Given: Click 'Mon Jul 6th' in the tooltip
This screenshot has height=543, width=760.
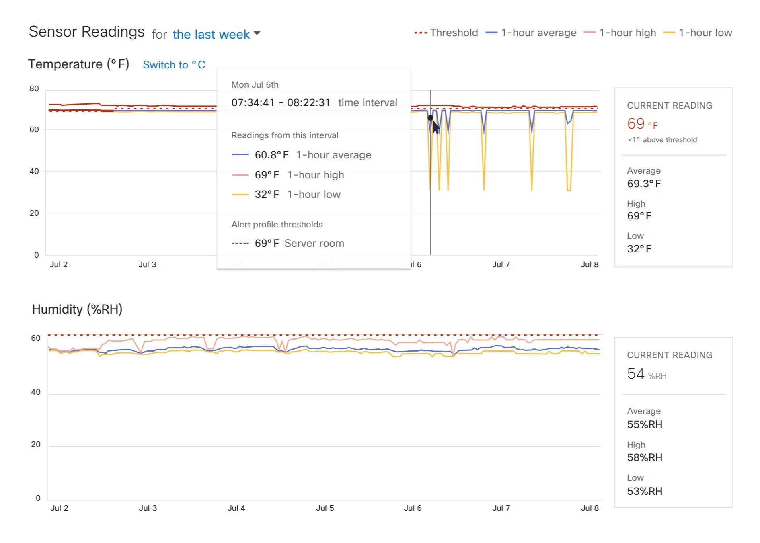Looking at the screenshot, I should point(255,85).
